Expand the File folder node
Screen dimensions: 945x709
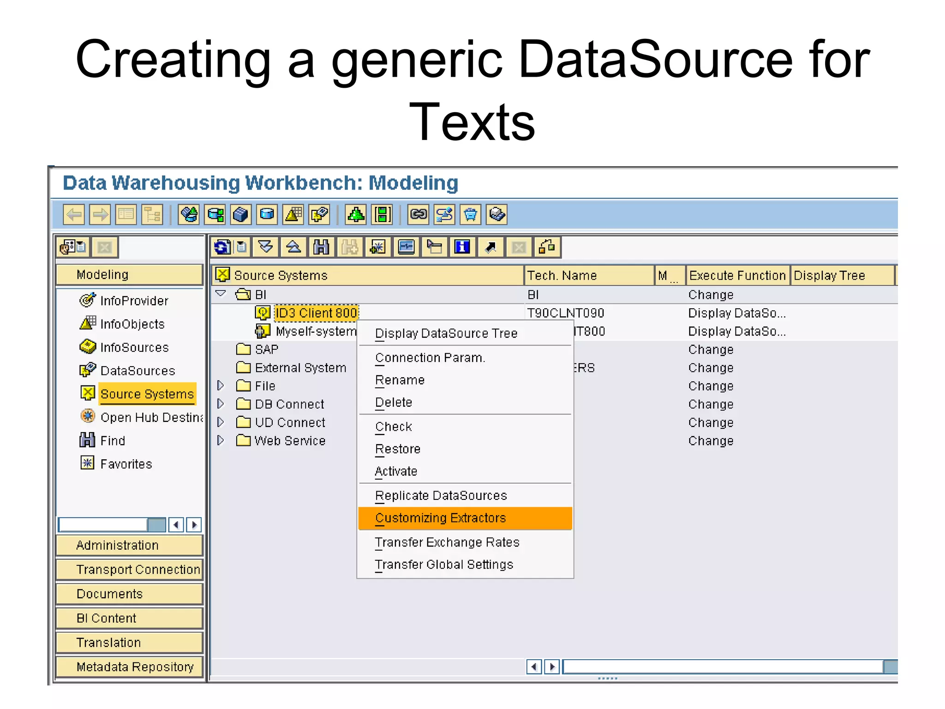(x=221, y=385)
